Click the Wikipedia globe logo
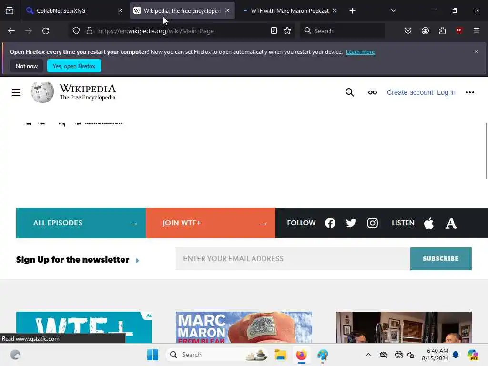 [x=42, y=92]
